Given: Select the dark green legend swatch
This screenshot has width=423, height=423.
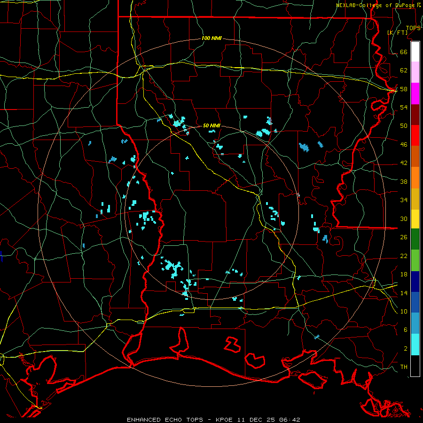Looking at the screenshot, I should coord(415,239).
